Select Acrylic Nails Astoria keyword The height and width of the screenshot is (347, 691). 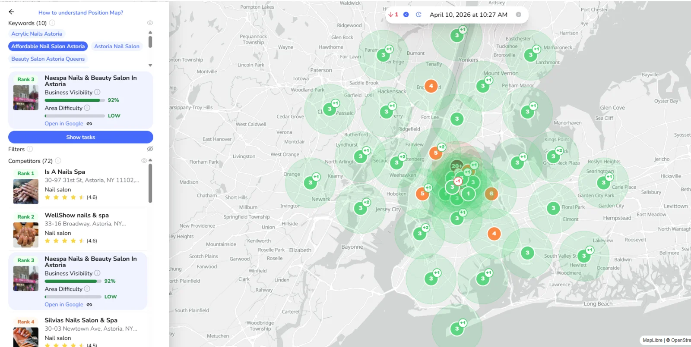[x=37, y=34]
